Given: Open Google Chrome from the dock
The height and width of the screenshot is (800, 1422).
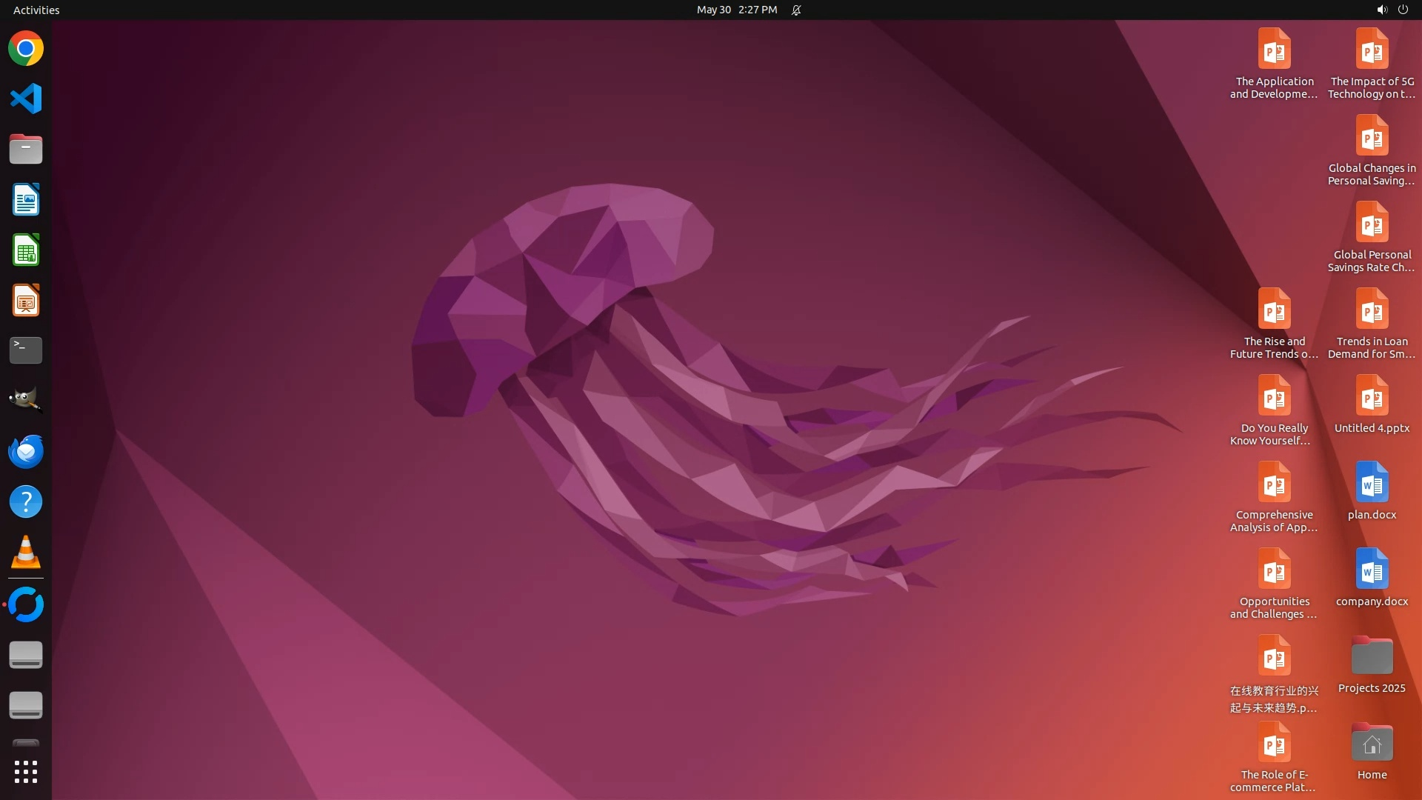Looking at the screenshot, I should point(26,49).
